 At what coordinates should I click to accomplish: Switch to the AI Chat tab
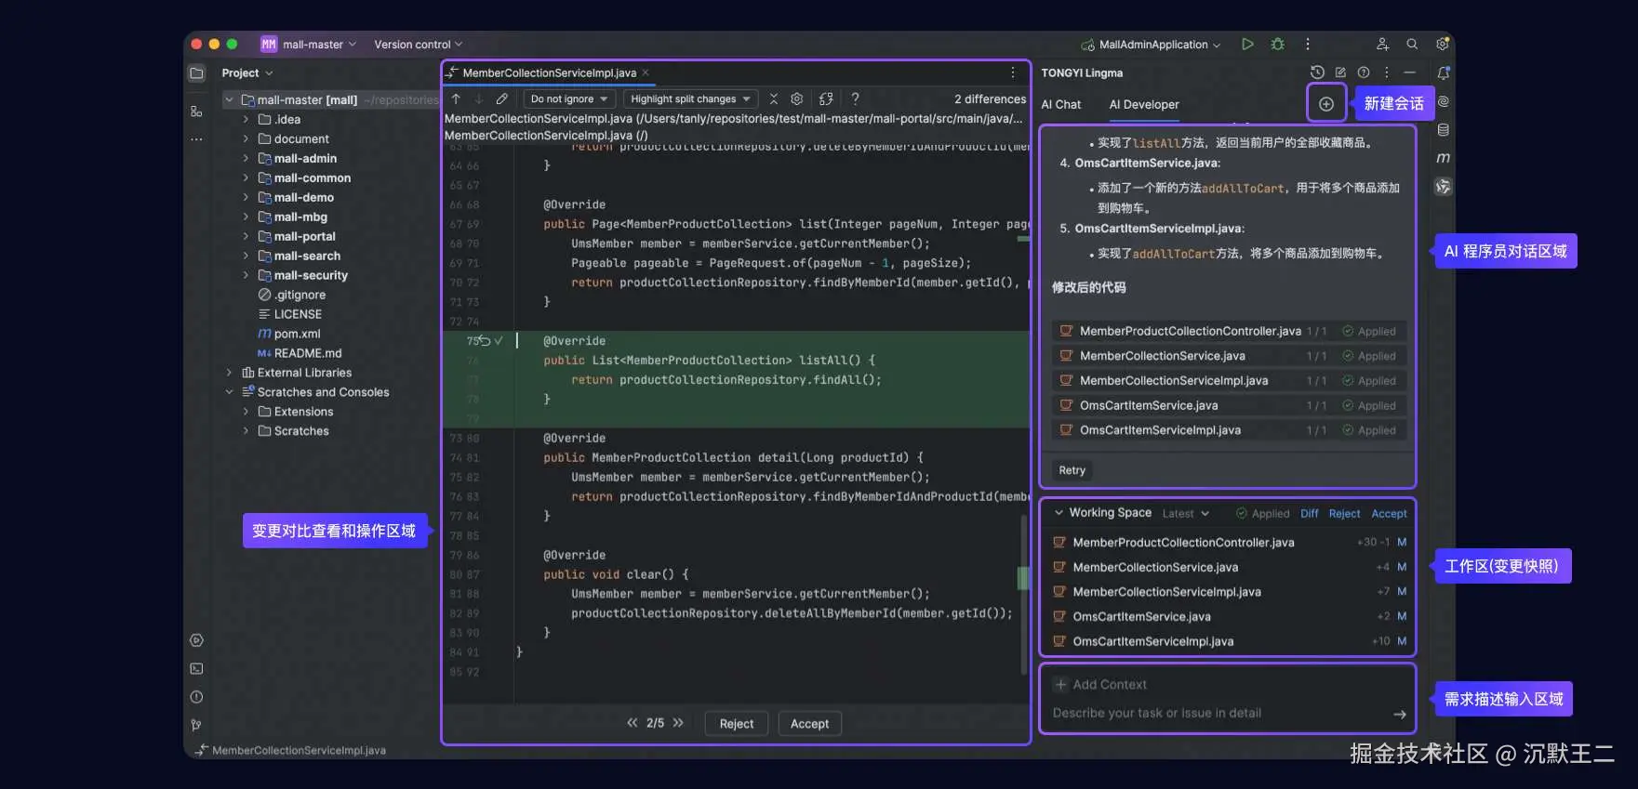click(x=1060, y=104)
